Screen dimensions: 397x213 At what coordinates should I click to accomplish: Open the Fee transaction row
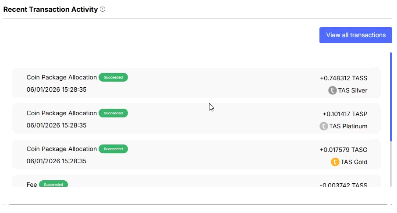[x=196, y=182]
